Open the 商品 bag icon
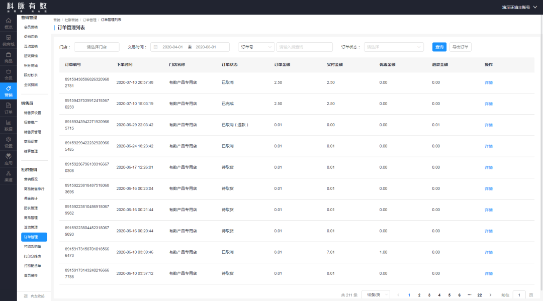The image size is (543, 301). tap(9, 55)
